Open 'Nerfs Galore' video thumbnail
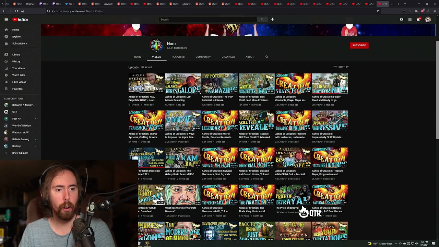439x247 pixels. [x=183, y=83]
